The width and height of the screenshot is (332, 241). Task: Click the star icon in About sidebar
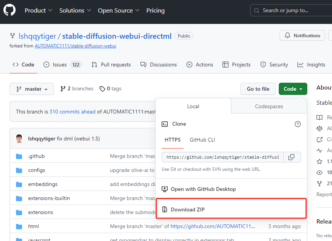pyautogui.click(x=319, y=162)
